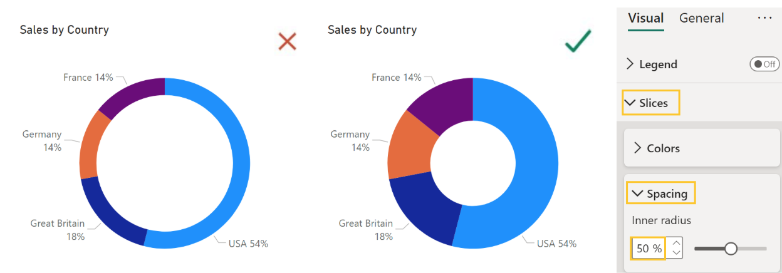Collapse the Spacing section
782x273 pixels.
(660, 194)
